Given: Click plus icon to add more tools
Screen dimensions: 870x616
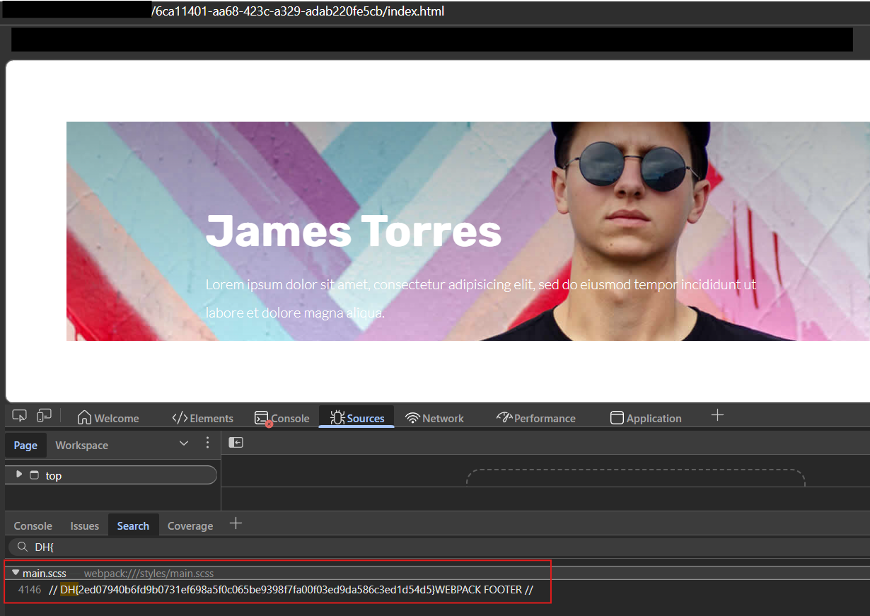Looking at the screenshot, I should (x=717, y=415).
